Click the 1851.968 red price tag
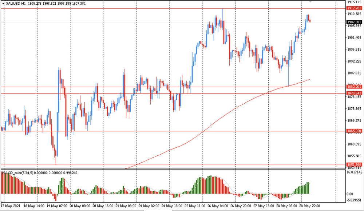Screen dimensions: 364x211 pyautogui.click(x=354, y=164)
